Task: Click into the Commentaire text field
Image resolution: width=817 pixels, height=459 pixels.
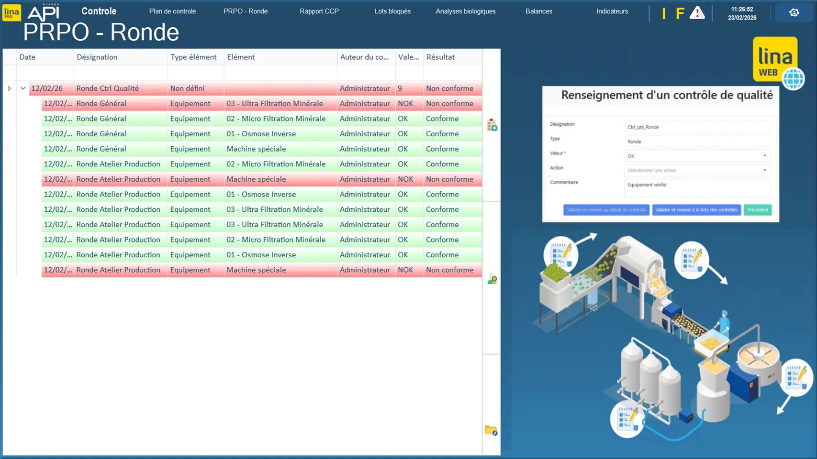Action: 697,187
